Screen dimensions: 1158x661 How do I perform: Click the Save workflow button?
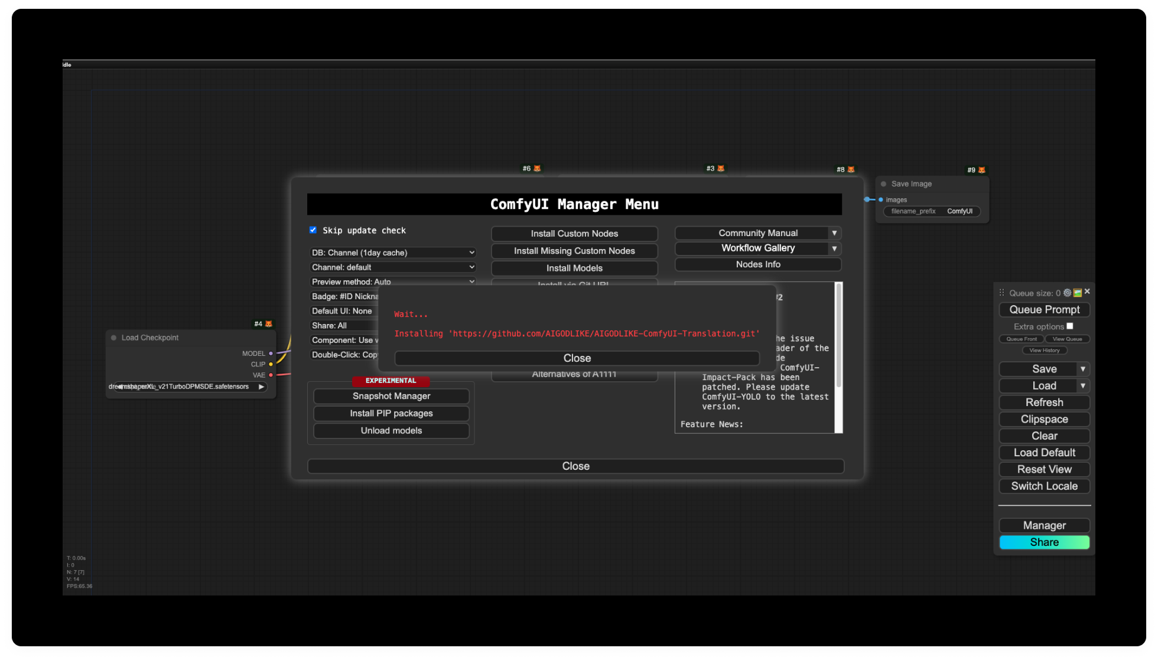point(1038,369)
